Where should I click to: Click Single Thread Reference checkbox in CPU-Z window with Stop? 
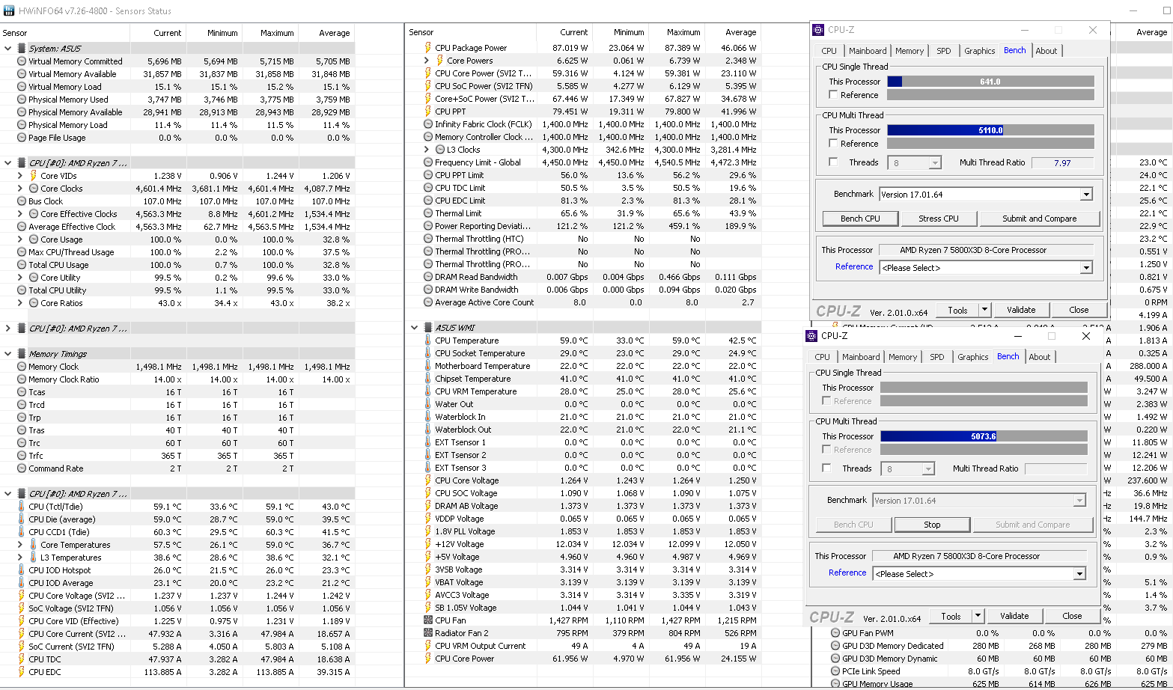(x=826, y=401)
